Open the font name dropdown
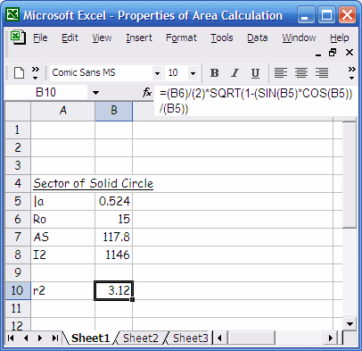 (x=157, y=73)
